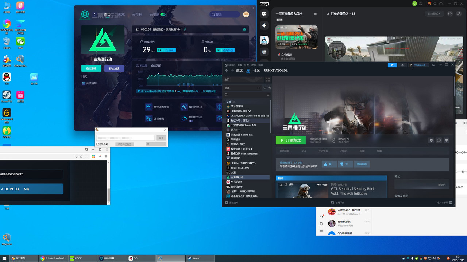Go back using Steam navigation arrow
This screenshot has width=467, height=262.
click(x=226, y=70)
